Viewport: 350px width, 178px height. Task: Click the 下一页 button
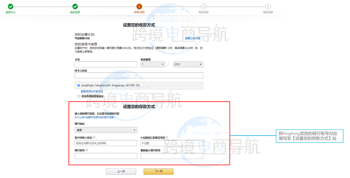(x=159, y=172)
